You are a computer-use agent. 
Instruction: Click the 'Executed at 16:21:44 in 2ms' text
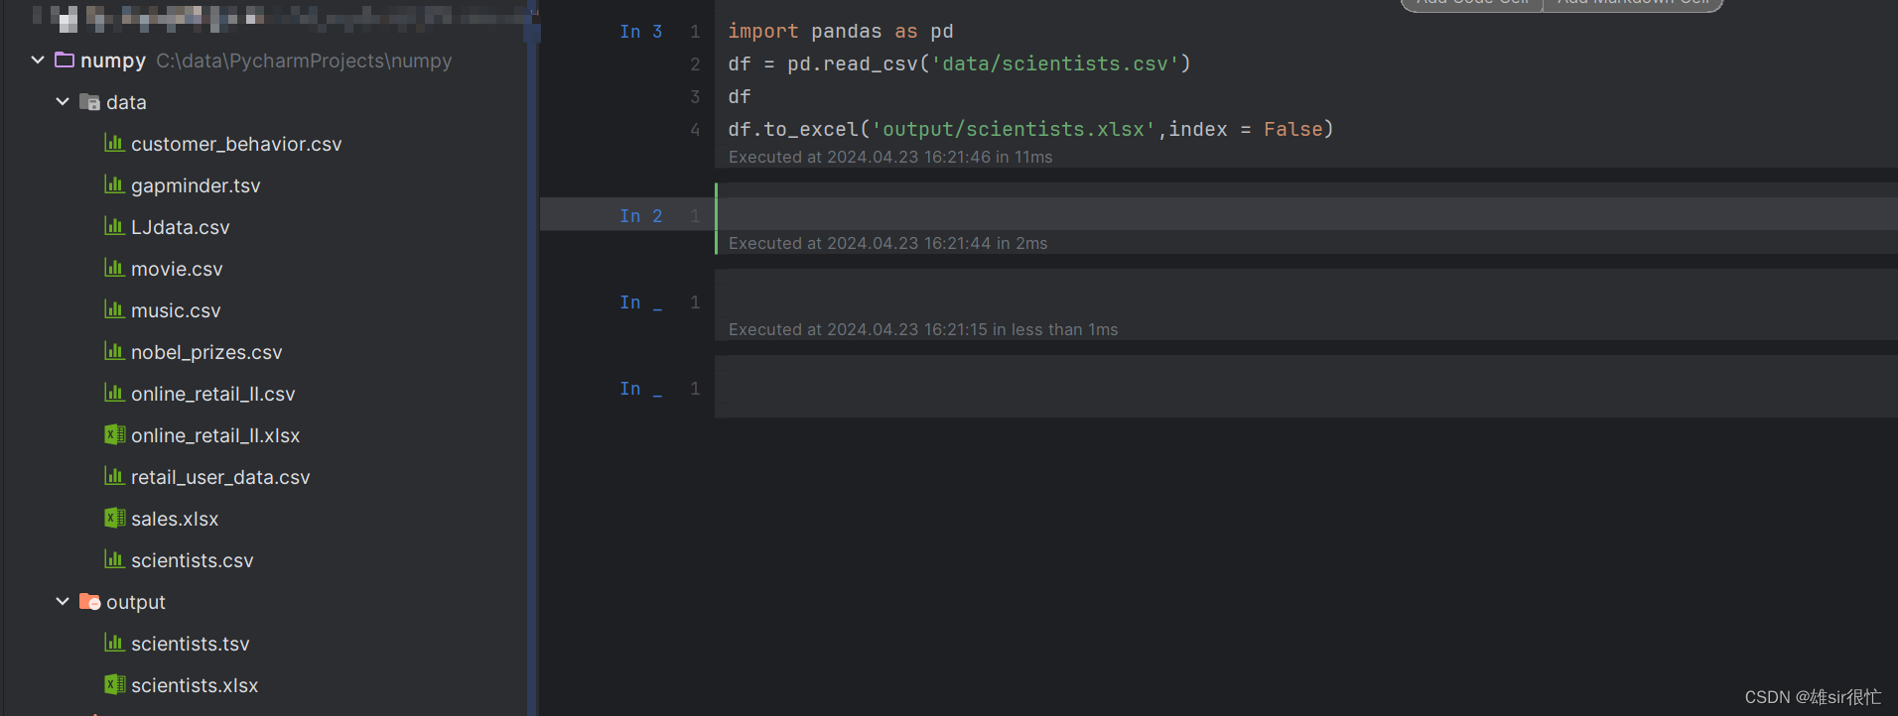887,243
